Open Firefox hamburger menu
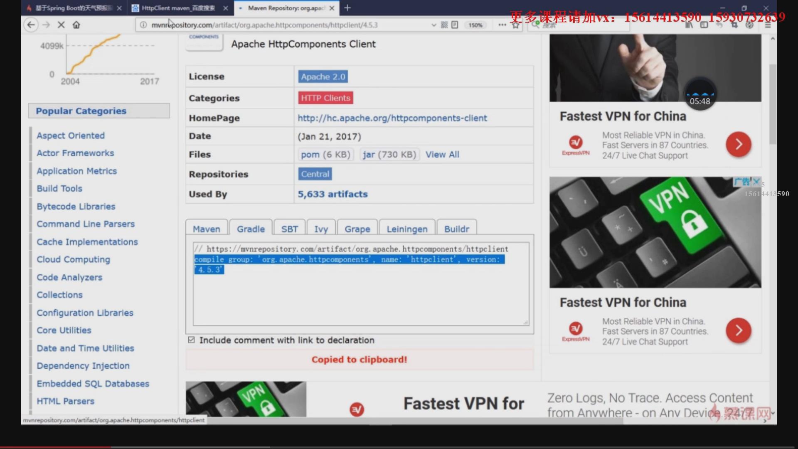The width and height of the screenshot is (798, 449). (768, 25)
